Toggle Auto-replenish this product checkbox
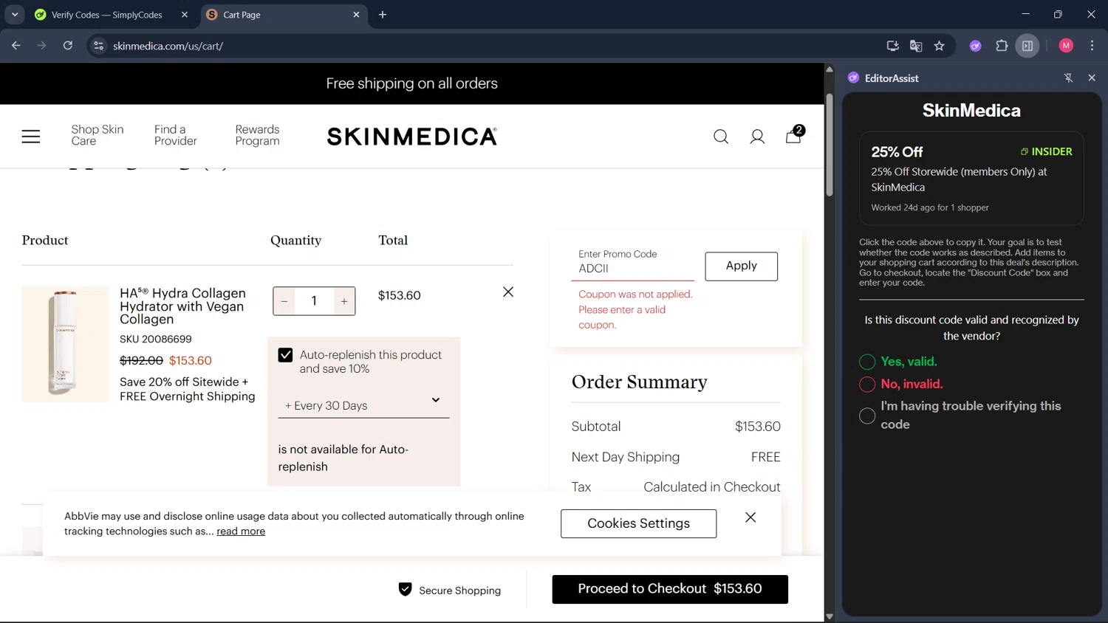Image resolution: width=1108 pixels, height=623 pixels. [286, 355]
